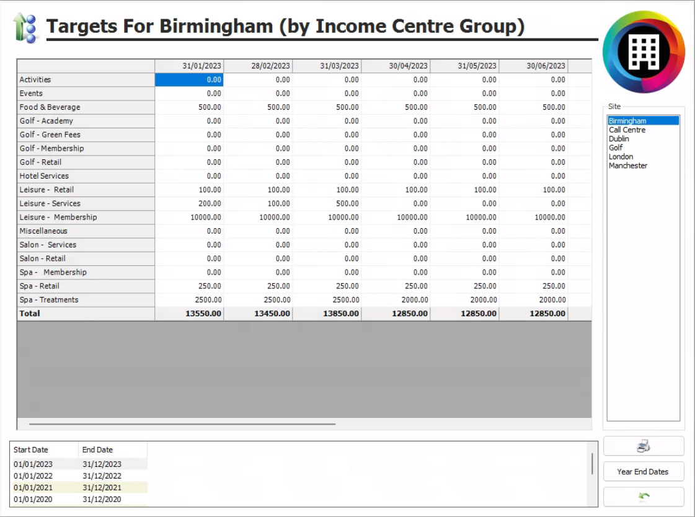Viewport: 695px width, 517px height.
Task: Click the Golf - Retail row label
Action: (86, 162)
